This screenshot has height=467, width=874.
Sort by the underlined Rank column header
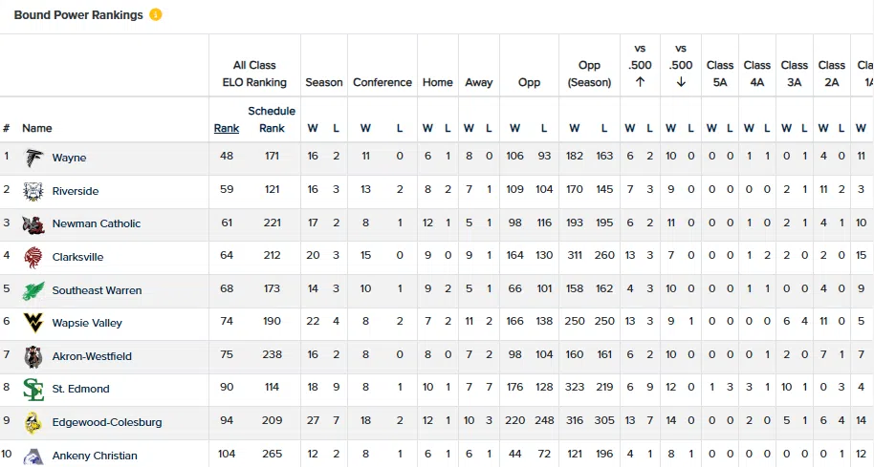pyautogui.click(x=227, y=128)
